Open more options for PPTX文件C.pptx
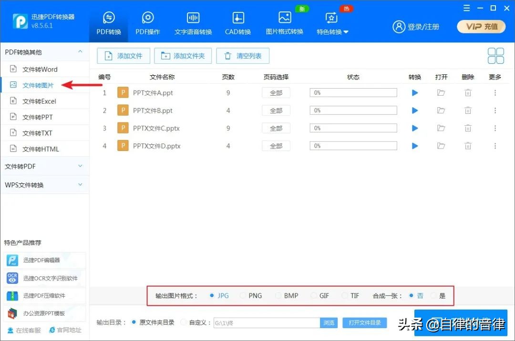 point(495,128)
